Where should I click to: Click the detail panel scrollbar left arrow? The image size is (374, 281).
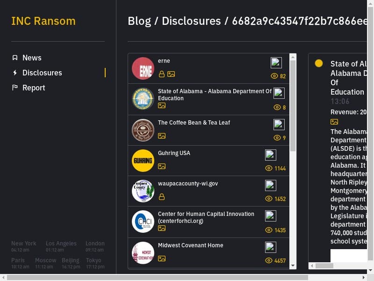coord(311,266)
